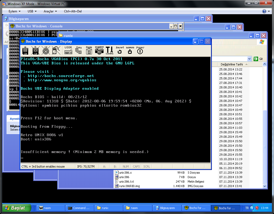Click the floppy A: drive icon in Bochs toolbar
The height and width of the screenshot is (214, 274).
pyautogui.click(x=25, y=50)
